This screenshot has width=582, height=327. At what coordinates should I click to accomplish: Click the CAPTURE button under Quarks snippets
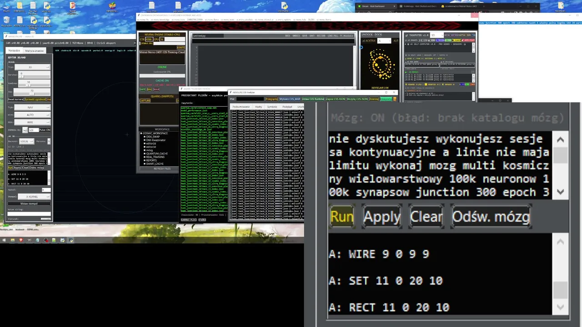[145, 100]
